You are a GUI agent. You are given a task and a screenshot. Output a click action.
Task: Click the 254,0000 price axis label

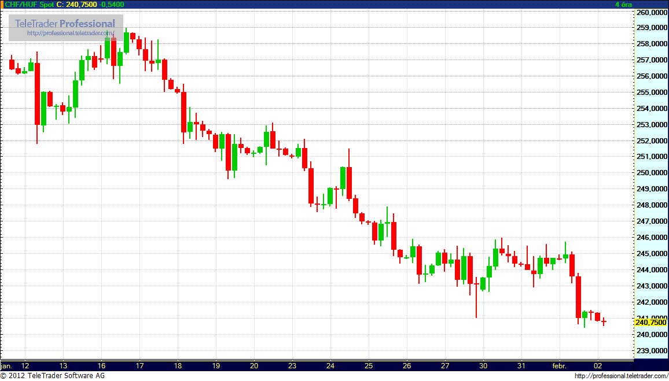(652, 109)
